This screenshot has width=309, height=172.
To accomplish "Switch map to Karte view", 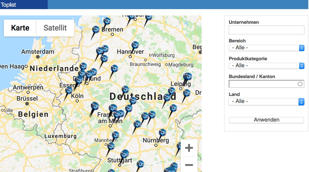I will point(20,28).
